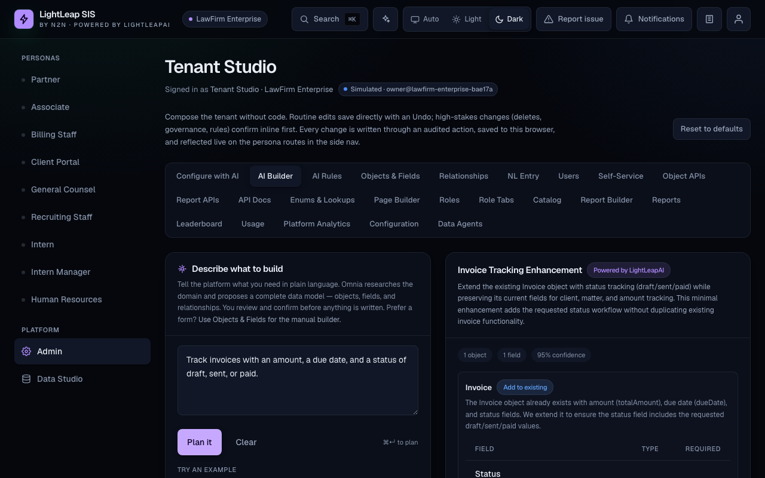Screen dimensions: 765x478
Task: Select the Intern persona
Action: pyautogui.click(x=82, y=244)
